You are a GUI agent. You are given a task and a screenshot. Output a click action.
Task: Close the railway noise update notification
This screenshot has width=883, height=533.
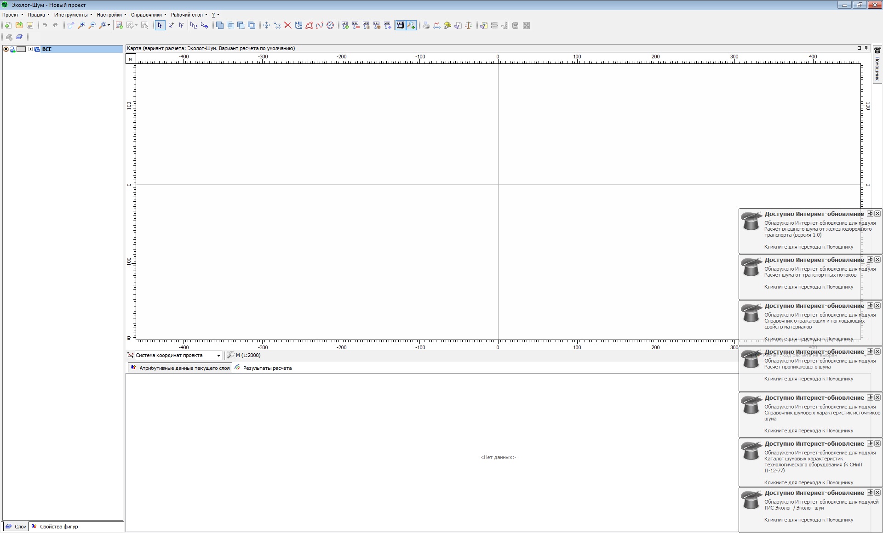(877, 214)
